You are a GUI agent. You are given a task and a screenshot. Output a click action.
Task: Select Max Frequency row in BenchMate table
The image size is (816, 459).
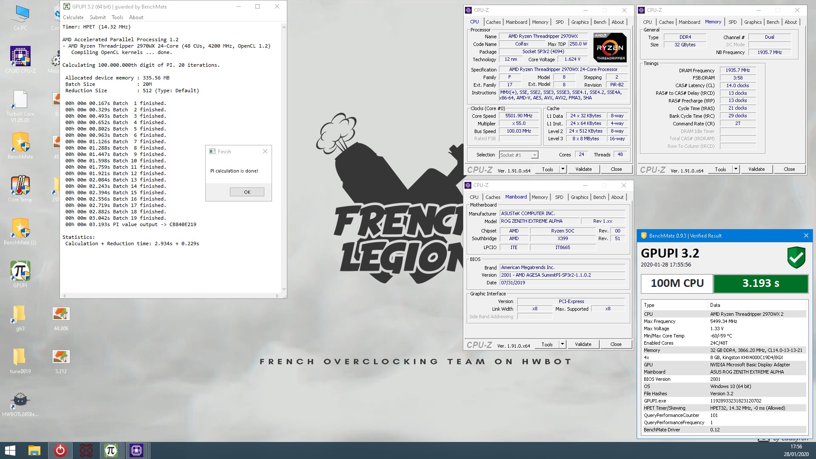pyautogui.click(x=724, y=321)
